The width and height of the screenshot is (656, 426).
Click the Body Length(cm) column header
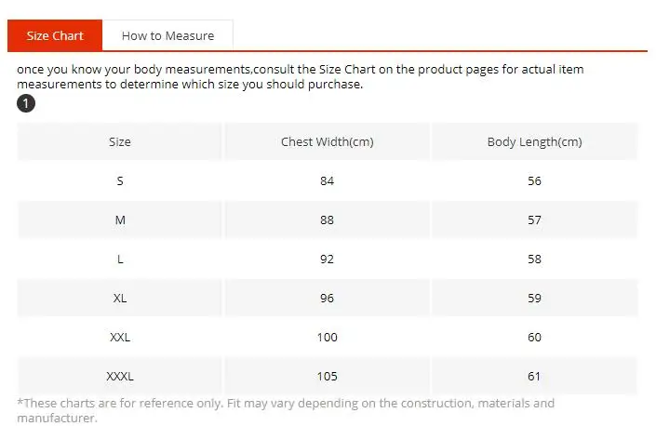click(534, 142)
